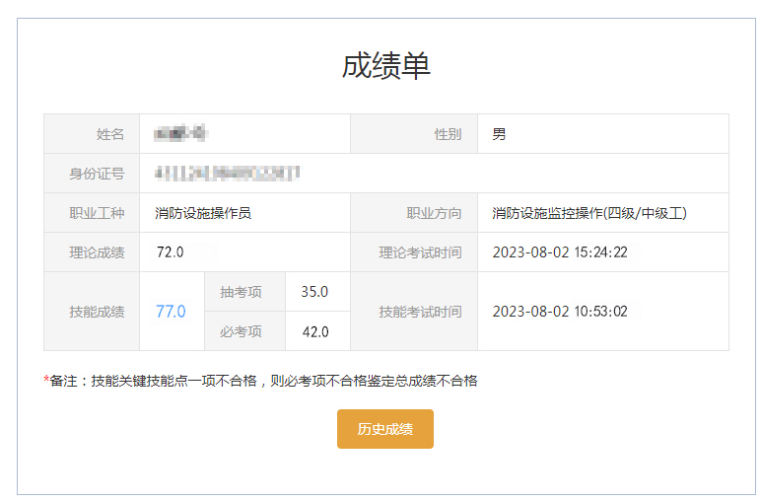Viewport: 761px width, 501px height.
Task: Click the blurred ID number value
Action: coord(227,174)
